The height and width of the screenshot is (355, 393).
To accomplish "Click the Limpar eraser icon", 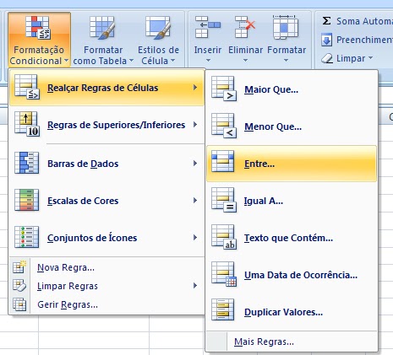I will 327,58.
